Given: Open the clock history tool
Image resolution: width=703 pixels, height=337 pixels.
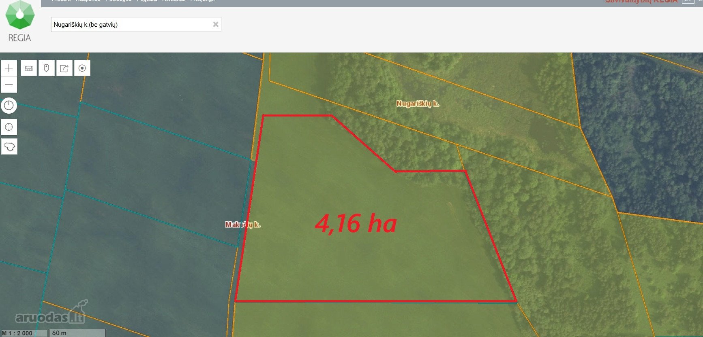Looking at the screenshot, I should click(9, 106).
